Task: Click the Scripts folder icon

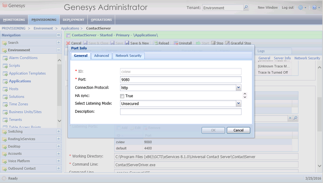Action: [5, 66]
